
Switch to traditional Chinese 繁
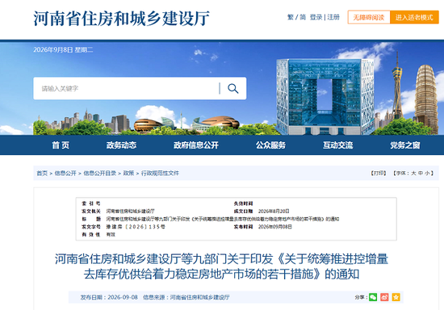(x=291, y=17)
